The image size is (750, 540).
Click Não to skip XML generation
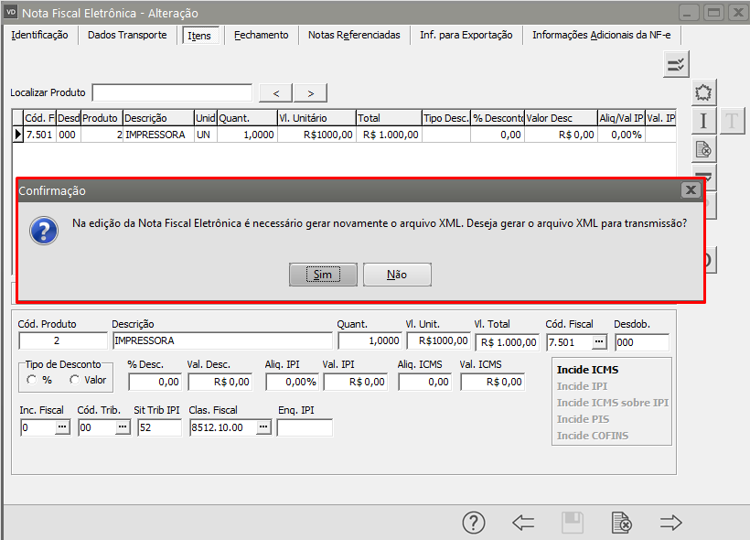(397, 275)
